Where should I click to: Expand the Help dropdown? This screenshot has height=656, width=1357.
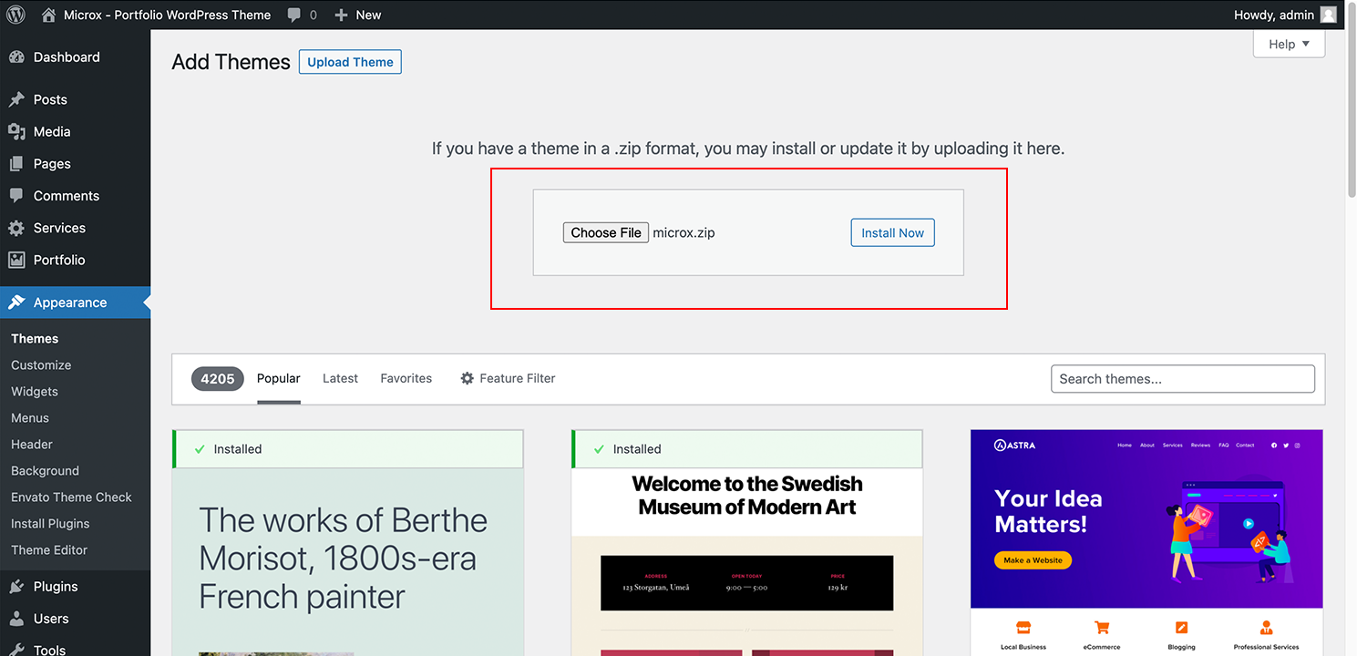(x=1289, y=44)
